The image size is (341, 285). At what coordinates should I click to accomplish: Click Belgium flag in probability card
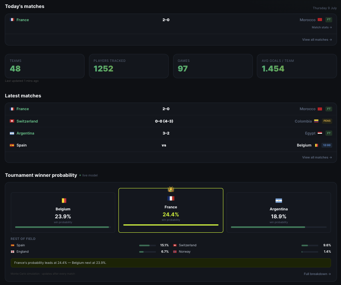pos(63,200)
